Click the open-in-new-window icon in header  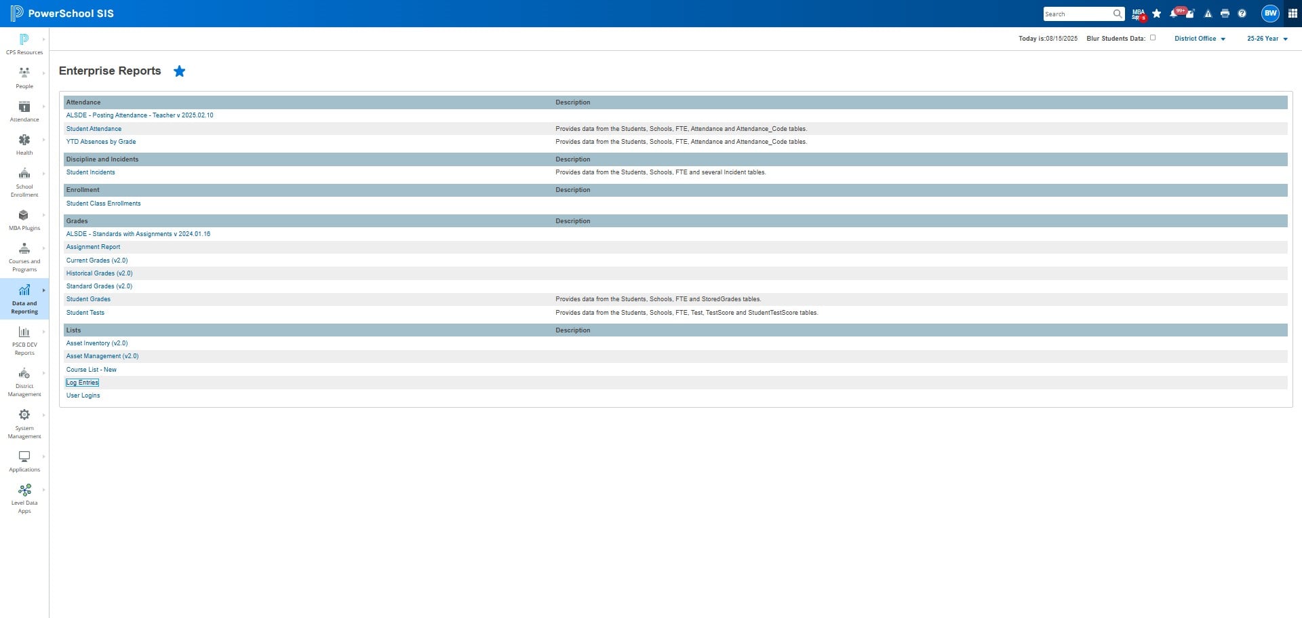1190,14
